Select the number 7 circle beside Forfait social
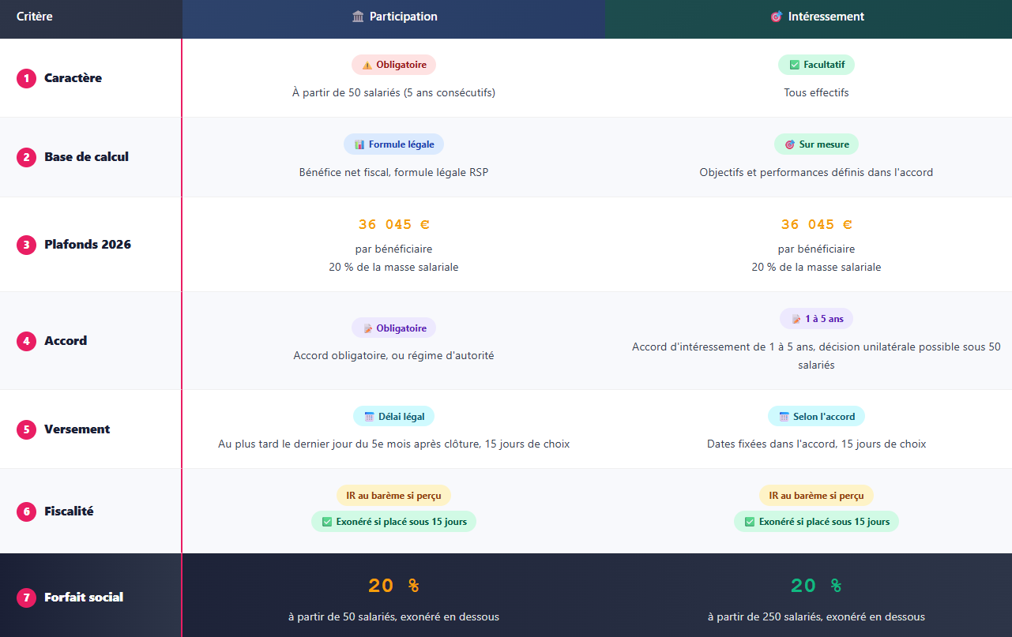This screenshot has height=637, width=1012. coord(26,598)
